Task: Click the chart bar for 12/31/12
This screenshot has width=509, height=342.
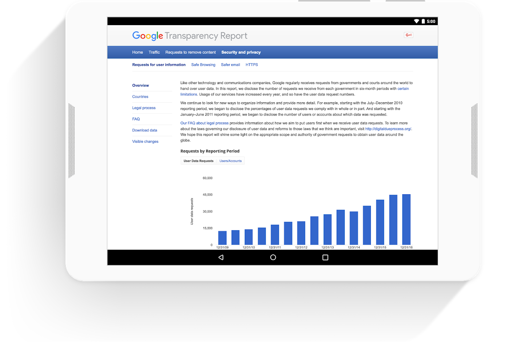Action: (x=301, y=233)
